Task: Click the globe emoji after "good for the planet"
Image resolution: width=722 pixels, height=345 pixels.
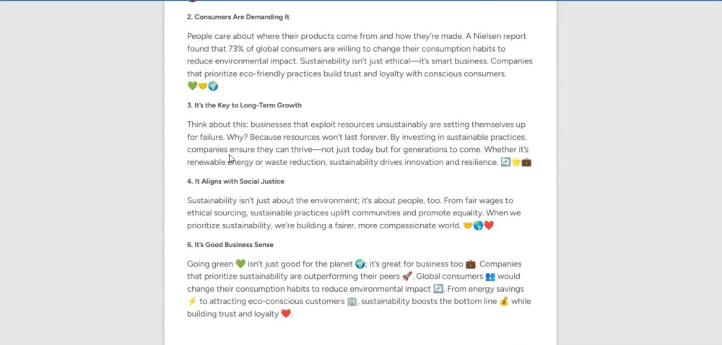Action: 360,264
